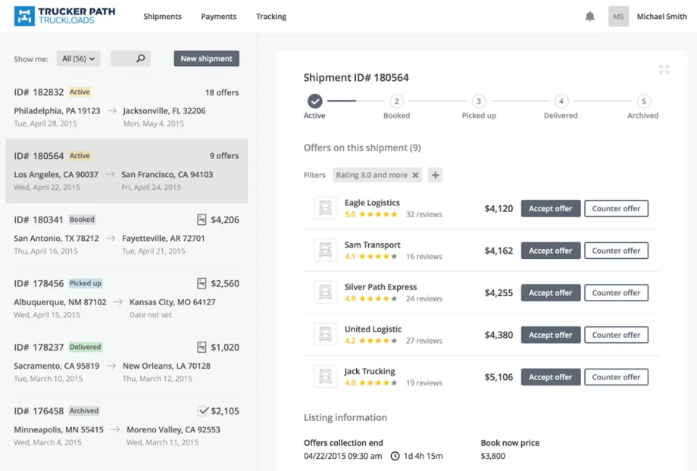697x471 pixels.
Task: Counter offer Jack Trucking
Action: click(616, 377)
